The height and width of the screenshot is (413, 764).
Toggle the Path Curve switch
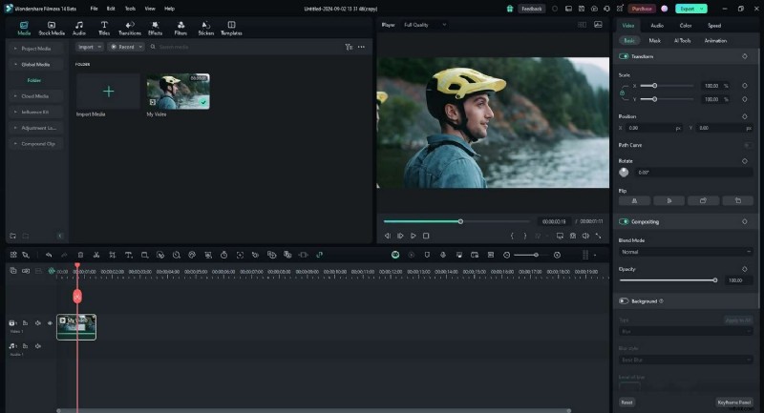[748, 145]
